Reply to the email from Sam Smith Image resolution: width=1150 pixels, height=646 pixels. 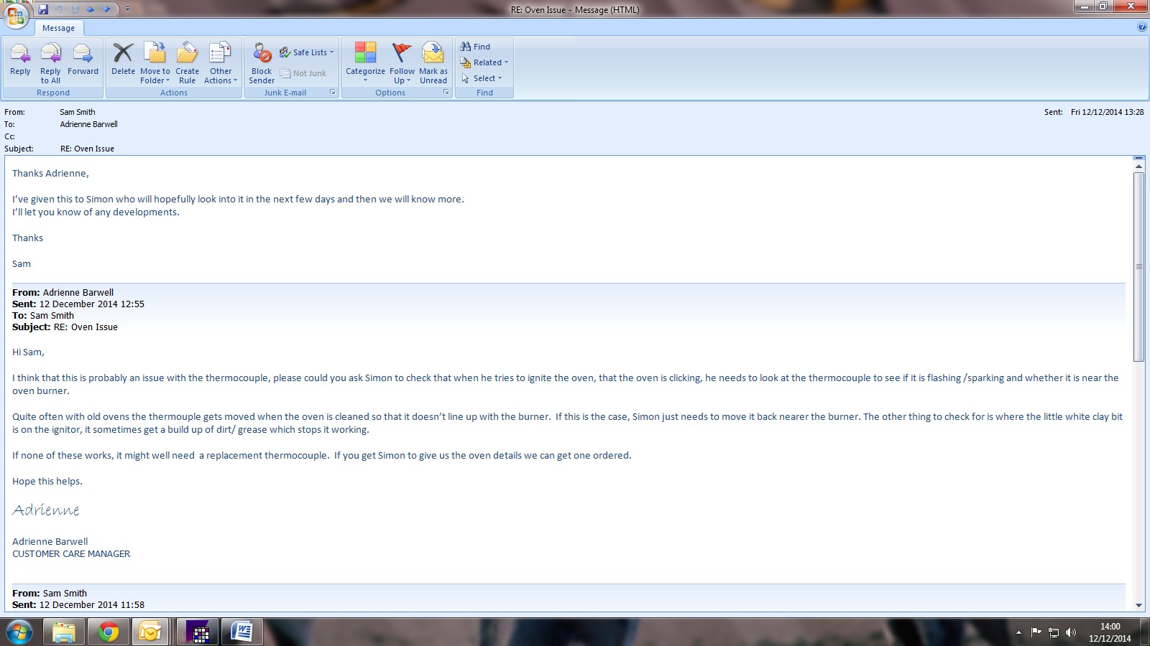click(20, 60)
